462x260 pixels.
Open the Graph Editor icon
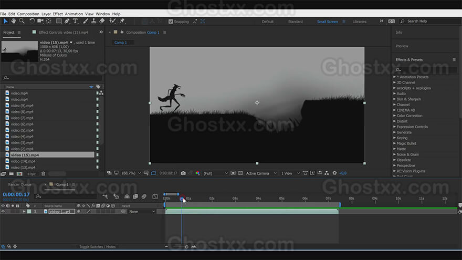click(155, 196)
